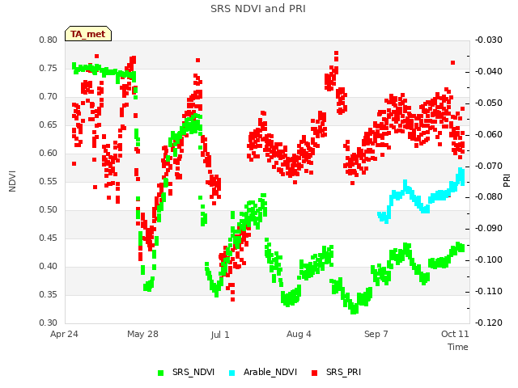
Task: Click the 0.70 NDVI axis value
Action: [x=49, y=97]
